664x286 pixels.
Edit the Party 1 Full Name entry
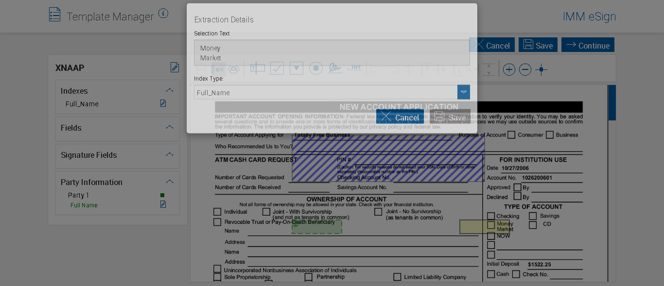(163, 204)
